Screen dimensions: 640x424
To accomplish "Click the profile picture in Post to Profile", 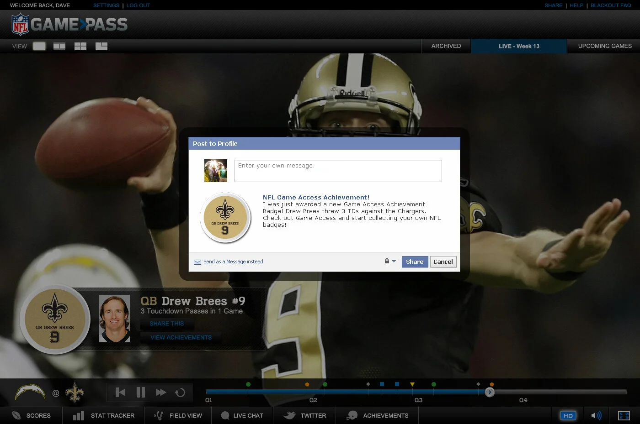I will (x=216, y=171).
